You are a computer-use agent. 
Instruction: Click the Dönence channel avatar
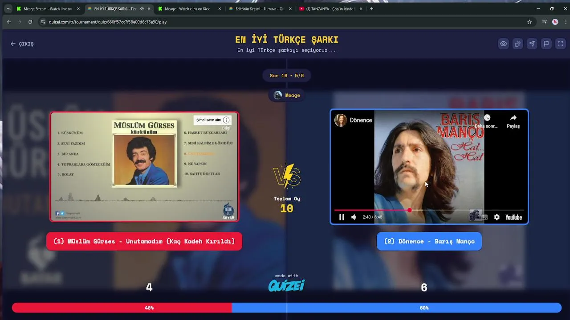[x=341, y=120]
